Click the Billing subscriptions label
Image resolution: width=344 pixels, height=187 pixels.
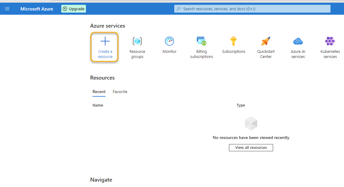point(202,54)
